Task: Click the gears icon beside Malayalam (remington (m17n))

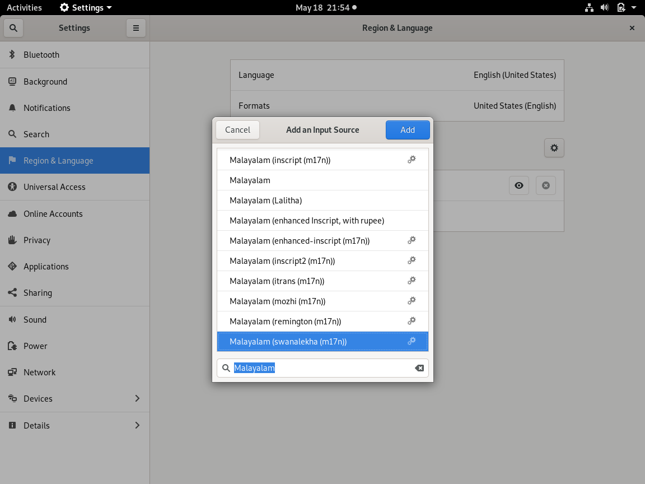Action: pyautogui.click(x=412, y=321)
